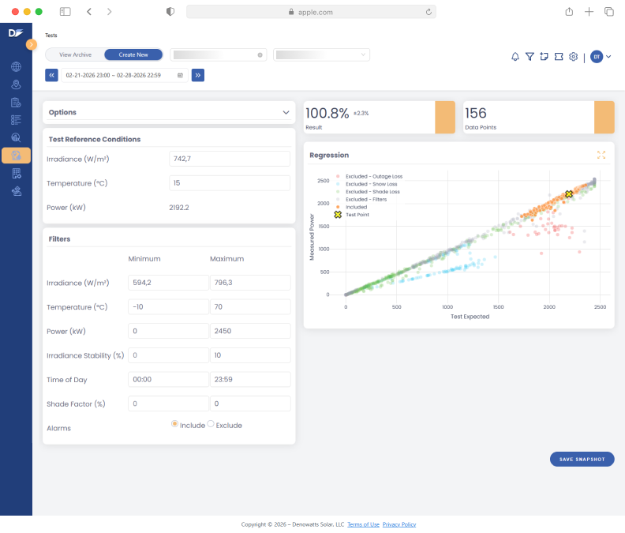Image resolution: width=625 pixels, height=533 pixels.
Task: Open the settings gear icon
Action: [574, 57]
